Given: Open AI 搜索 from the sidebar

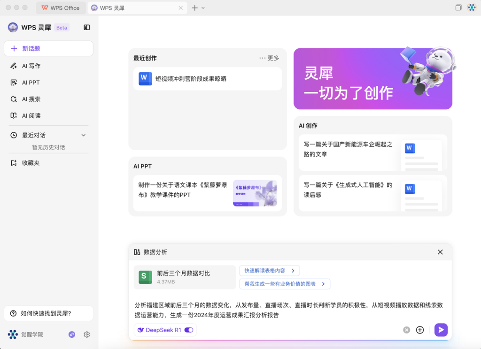Looking at the screenshot, I should coord(48,99).
